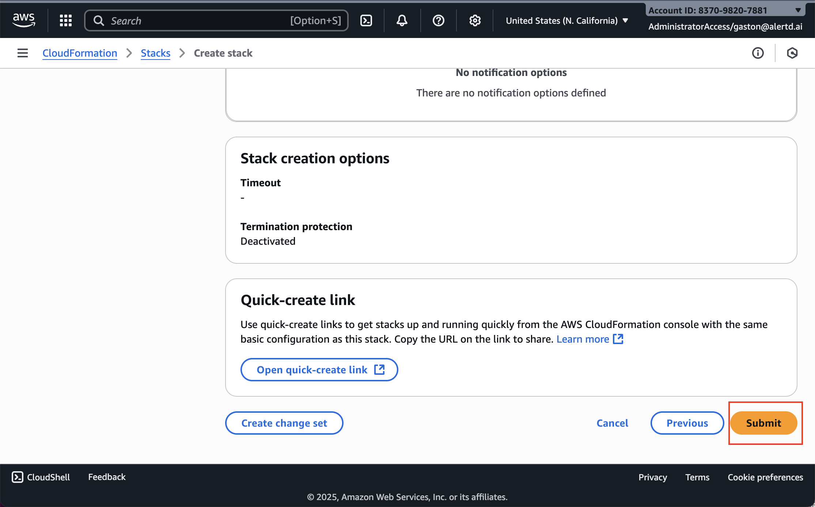
Task: Open the Help menu via question mark icon
Action: (x=438, y=20)
